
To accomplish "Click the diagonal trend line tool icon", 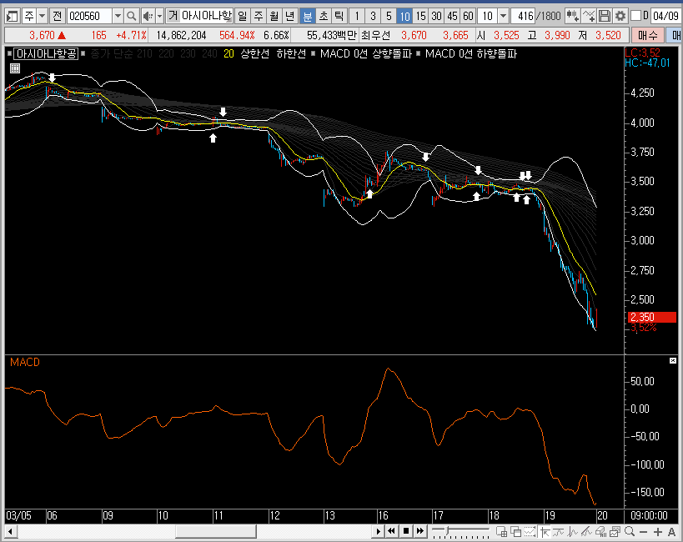I will 586,531.
